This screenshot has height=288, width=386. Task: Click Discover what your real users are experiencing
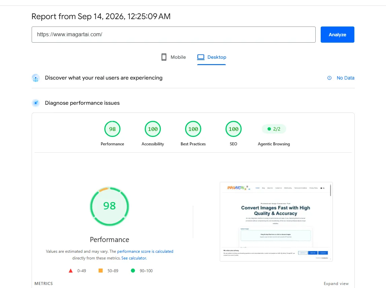pyautogui.click(x=104, y=78)
